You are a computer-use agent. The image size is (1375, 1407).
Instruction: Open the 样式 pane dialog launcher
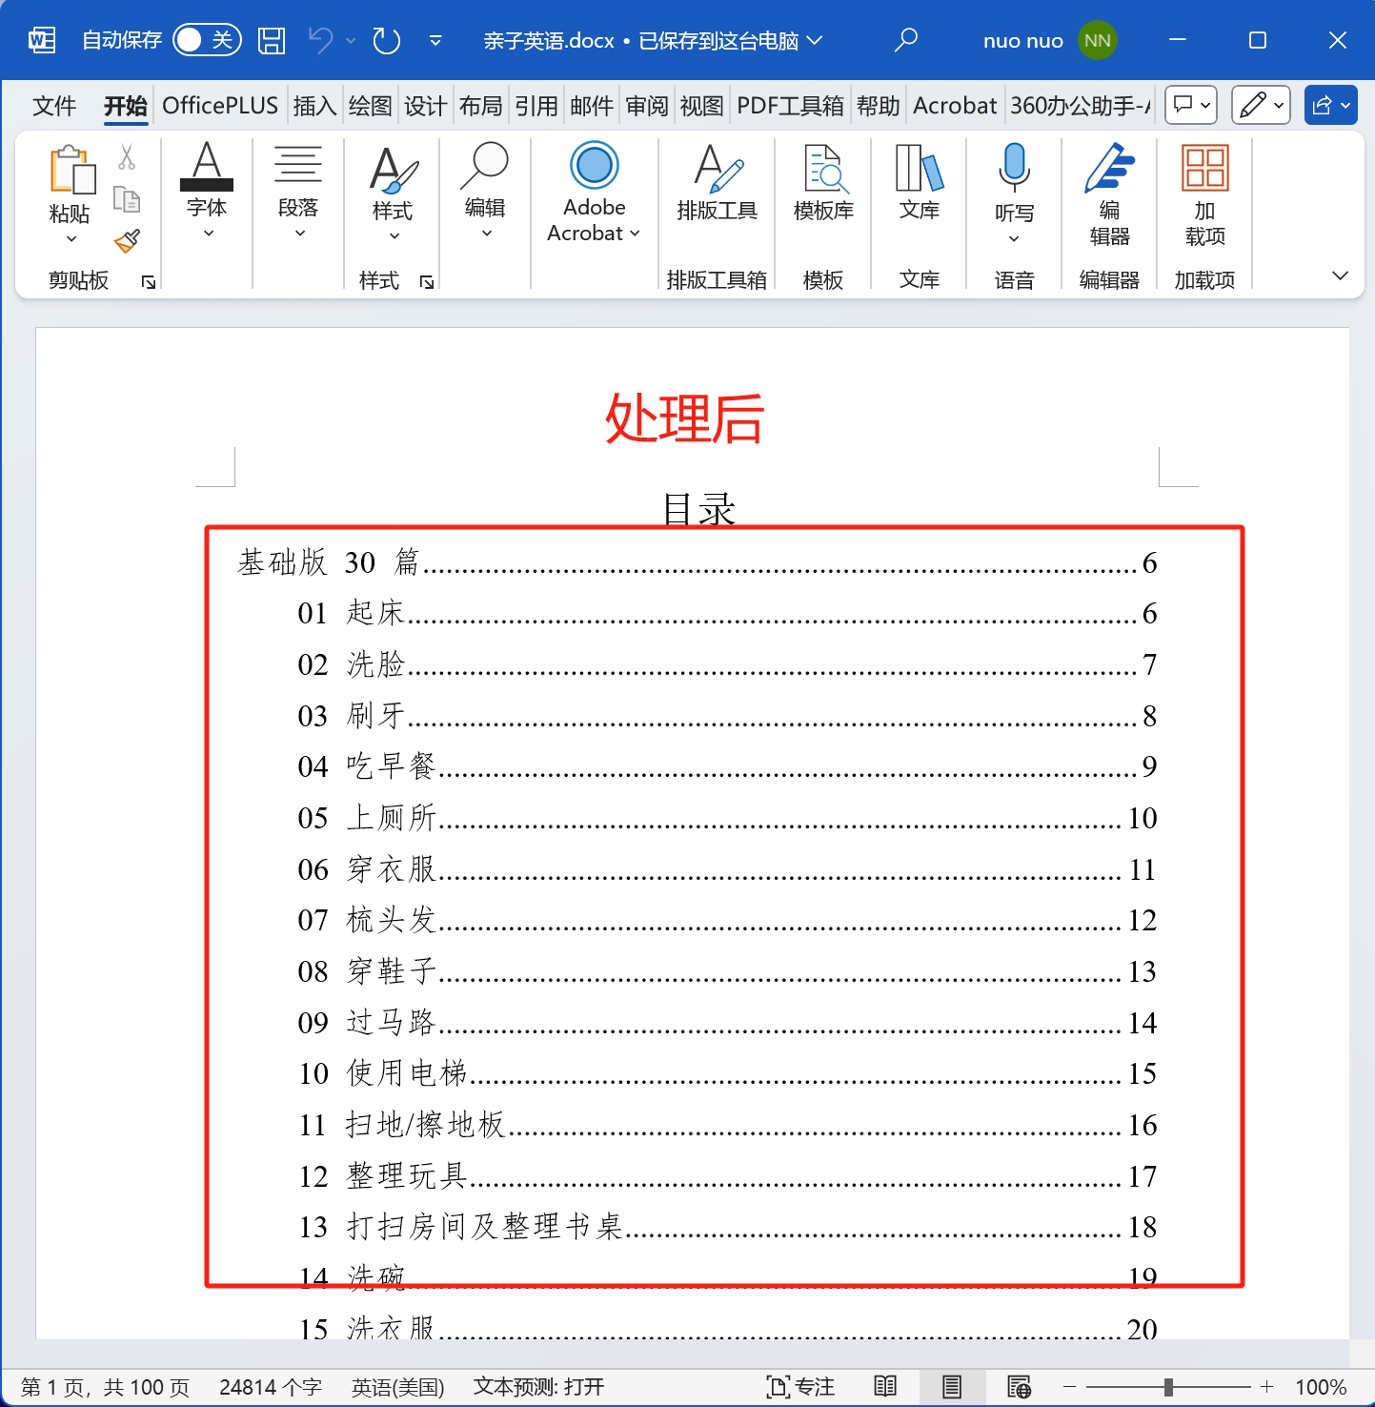pos(427,281)
